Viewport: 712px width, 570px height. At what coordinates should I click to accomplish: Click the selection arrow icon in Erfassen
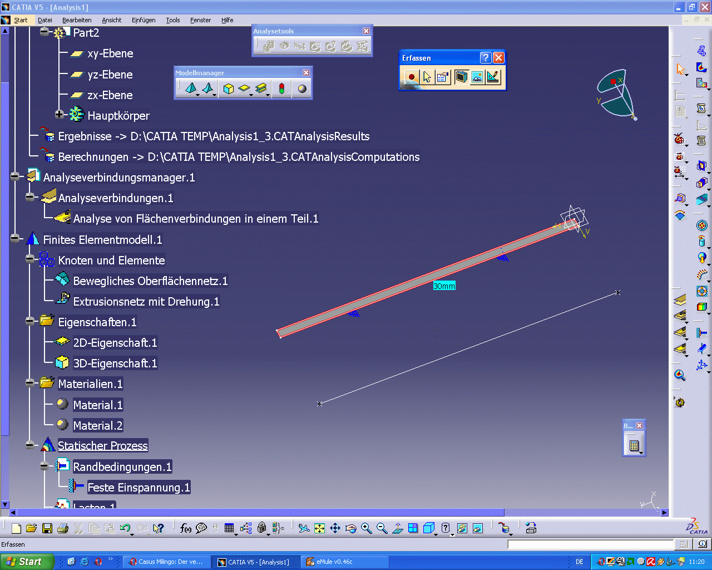(x=427, y=77)
